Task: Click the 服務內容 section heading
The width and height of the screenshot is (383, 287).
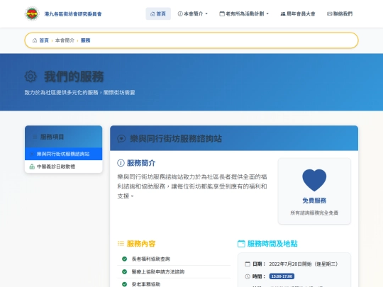Action: (141, 244)
